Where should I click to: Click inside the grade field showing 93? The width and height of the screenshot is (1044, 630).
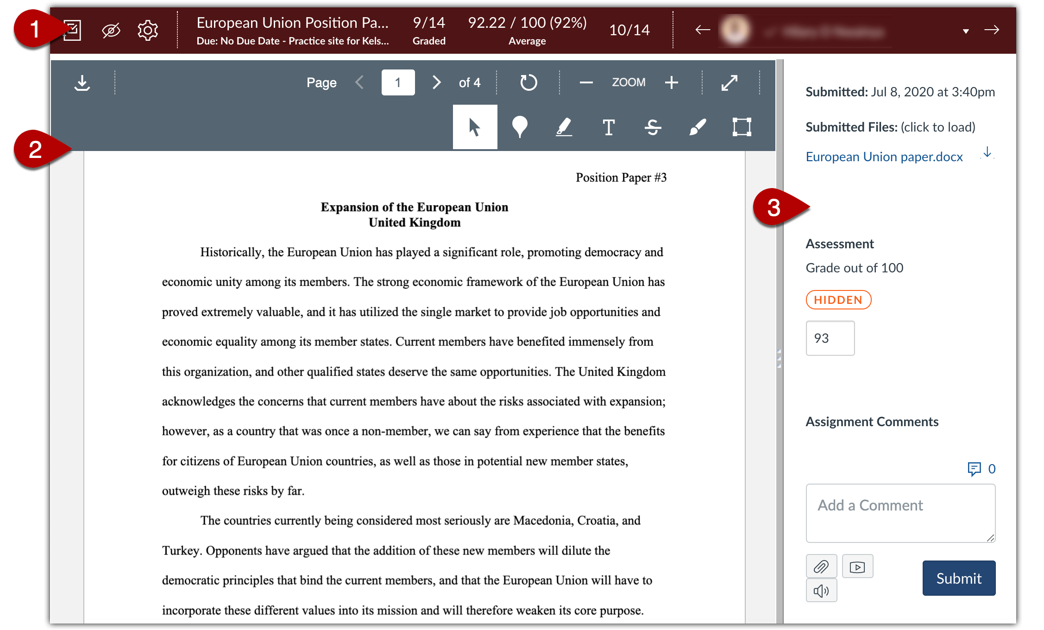[x=830, y=338]
